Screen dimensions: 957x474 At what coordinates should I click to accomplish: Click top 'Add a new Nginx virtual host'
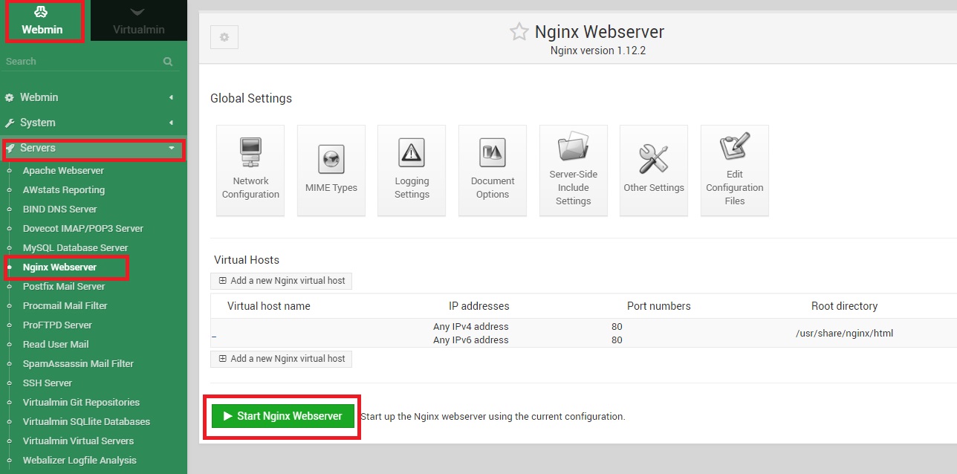[x=282, y=281]
